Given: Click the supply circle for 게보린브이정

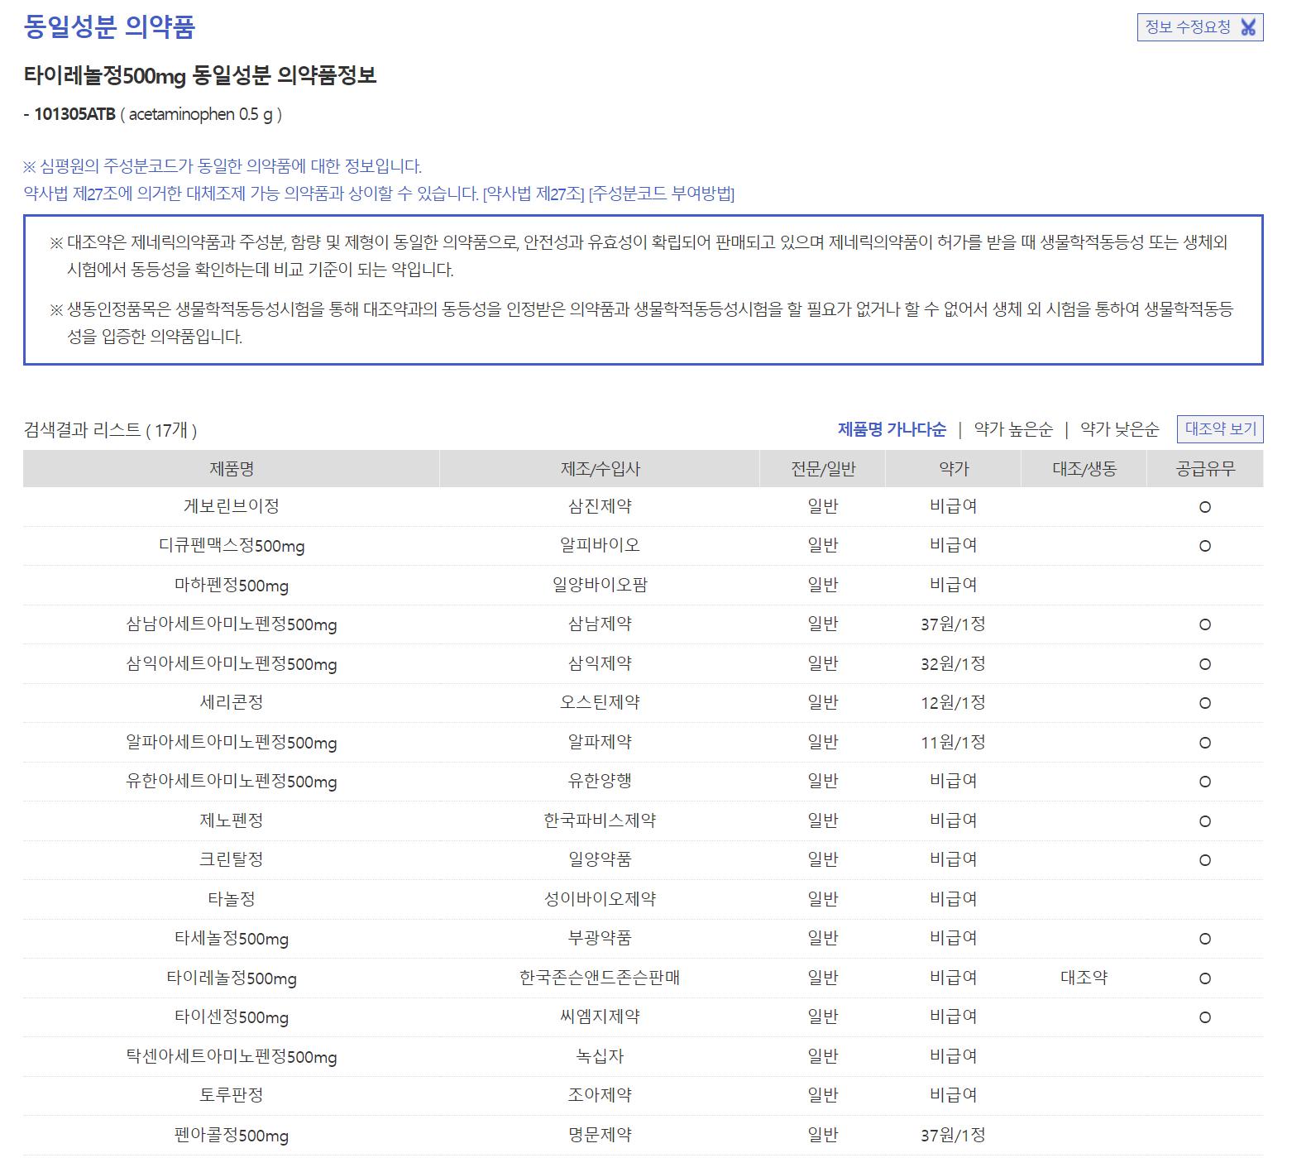Looking at the screenshot, I should [x=1205, y=507].
